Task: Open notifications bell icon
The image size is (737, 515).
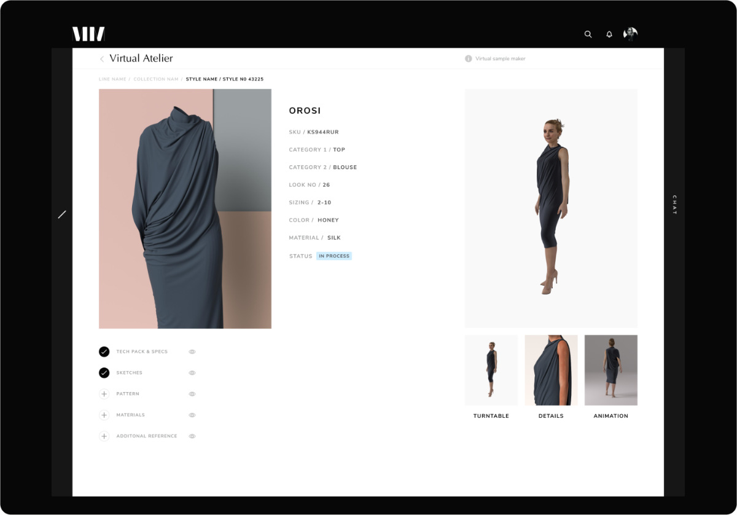Action: pos(609,34)
